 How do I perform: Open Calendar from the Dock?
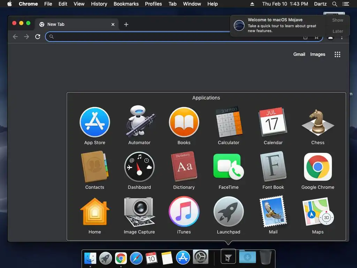coord(151,258)
